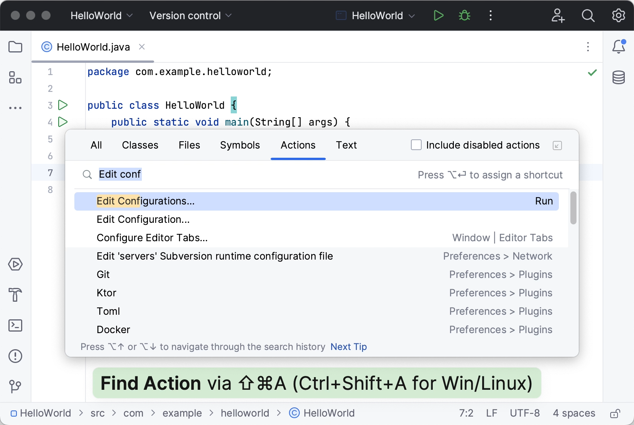
Task: Open the Structure tool window
Action: [x=15, y=78]
